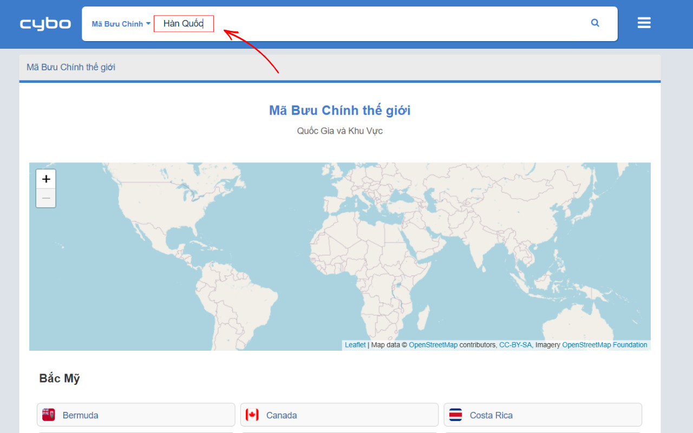Open the hamburger navigation menu

[644, 22]
